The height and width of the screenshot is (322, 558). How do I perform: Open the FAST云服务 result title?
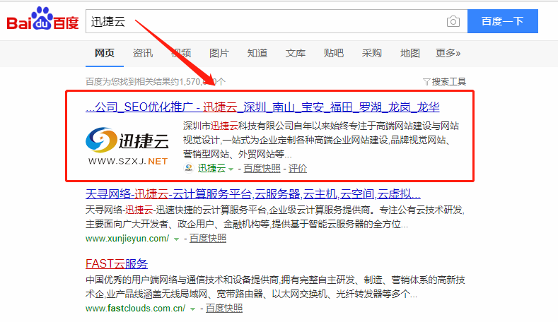117,263
